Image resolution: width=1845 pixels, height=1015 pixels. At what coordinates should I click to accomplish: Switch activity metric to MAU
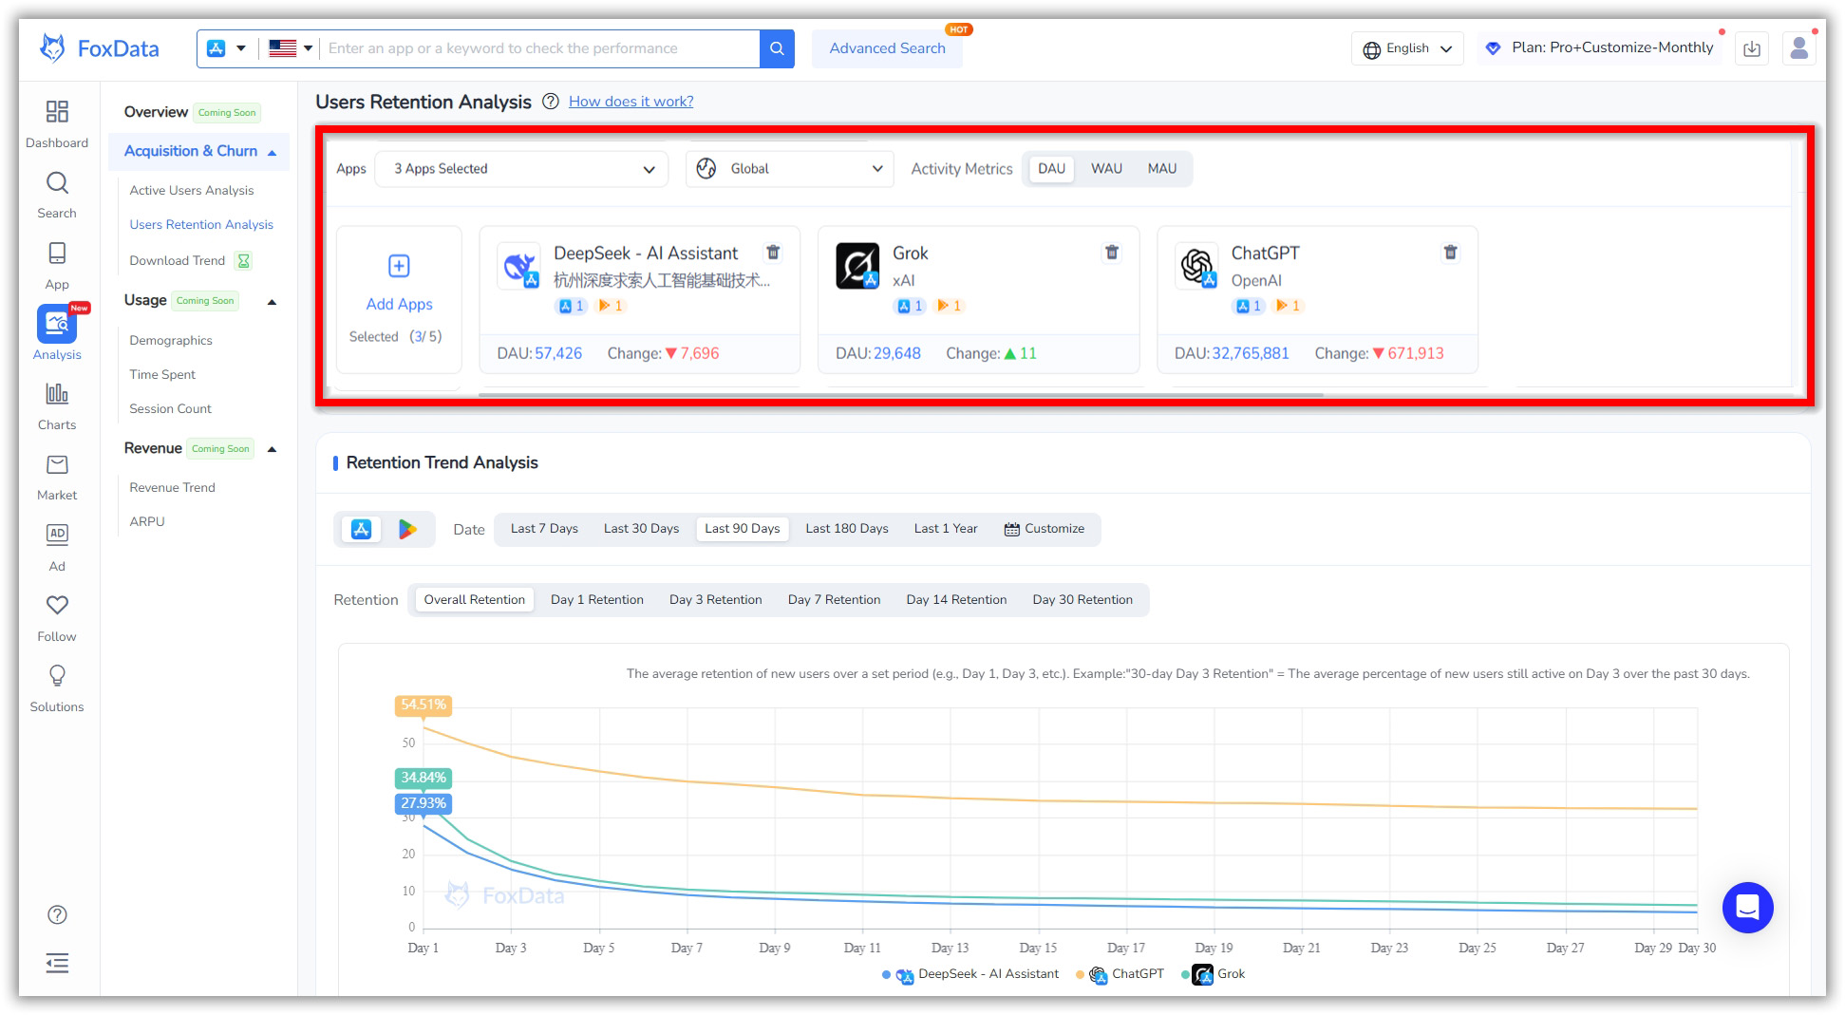1161,169
